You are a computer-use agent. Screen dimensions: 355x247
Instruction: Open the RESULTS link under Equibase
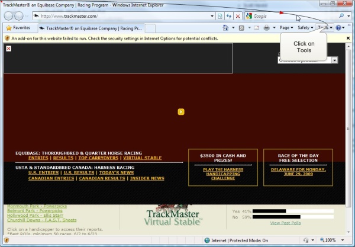click(x=63, y=158)
